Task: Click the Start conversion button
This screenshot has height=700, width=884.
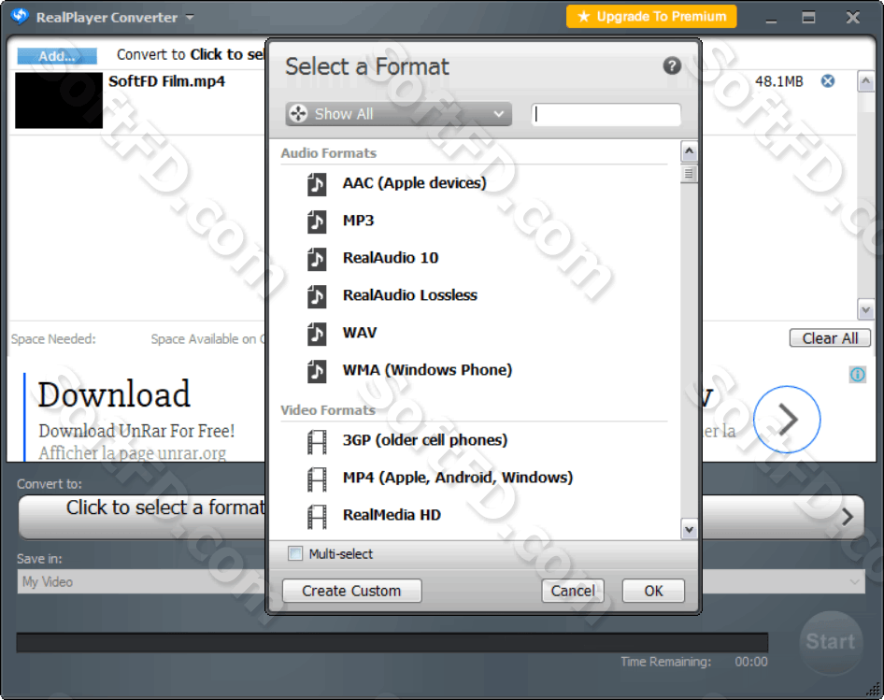Action: 831,641
